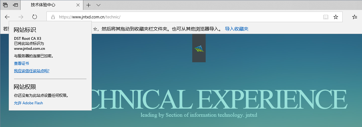The height and width of the screenshot is (127, 362).
Task: Expand tab previews chevron
Action: [x=98, y=5]
